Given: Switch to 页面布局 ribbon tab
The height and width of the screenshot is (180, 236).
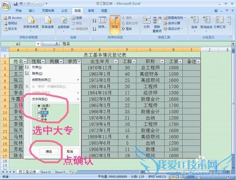Looking at the screenshot, I should [x=48, y=10].
